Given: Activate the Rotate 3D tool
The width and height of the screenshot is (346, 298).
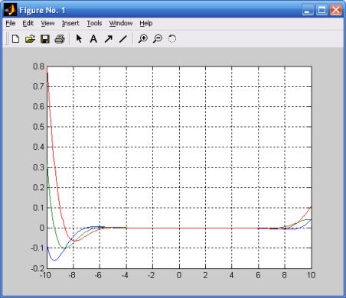Looking at the screenshot, I should [x=172, y=39].
